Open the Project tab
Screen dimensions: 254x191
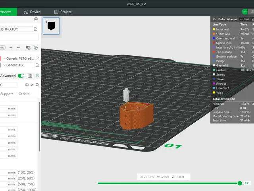pos(63,12)
